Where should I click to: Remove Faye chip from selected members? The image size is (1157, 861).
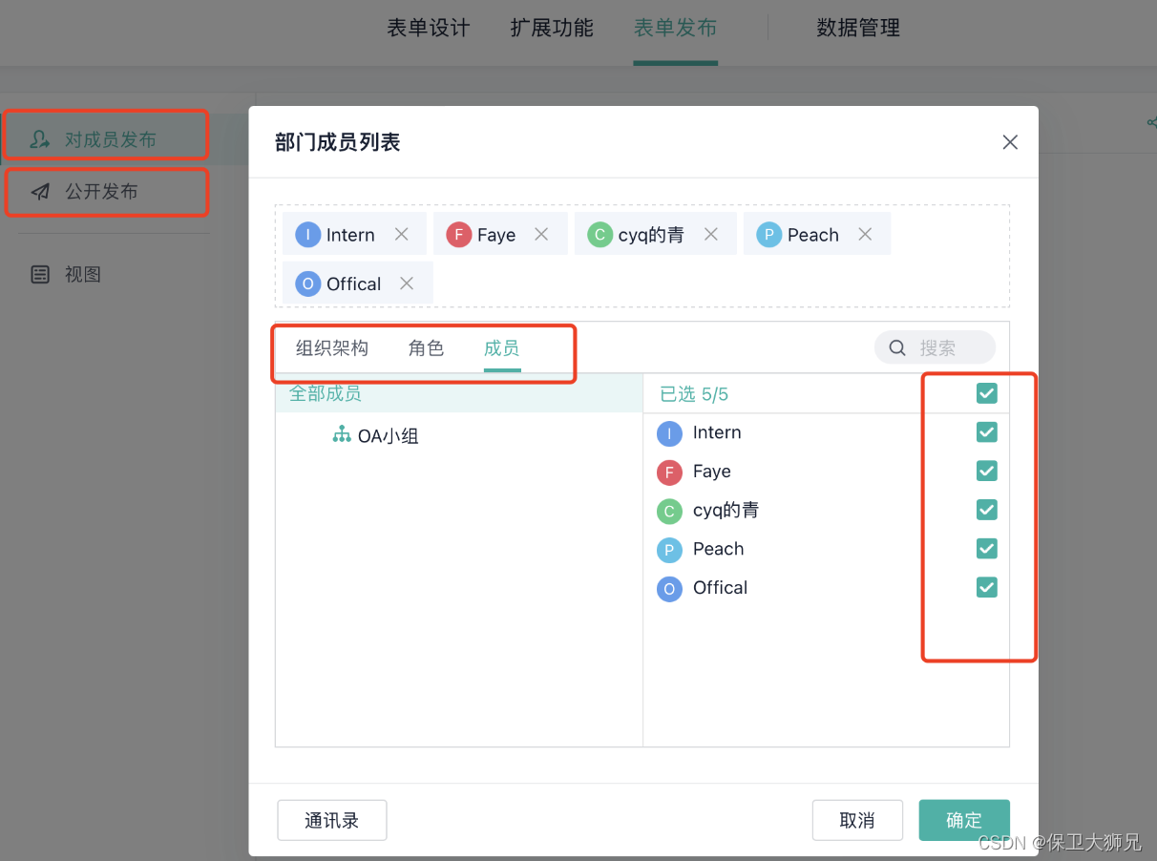[541, 235]
